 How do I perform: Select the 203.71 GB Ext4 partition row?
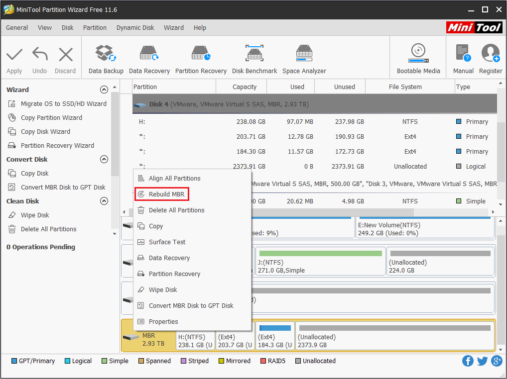click(x=314, y=137)
